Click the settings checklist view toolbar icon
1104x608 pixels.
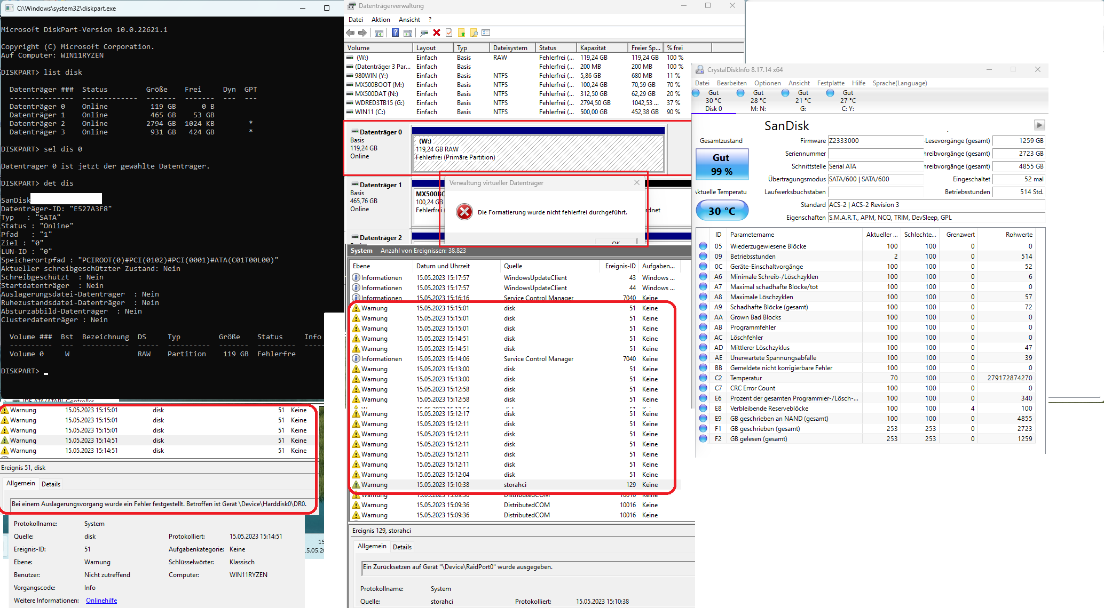[x=486, y=33]
